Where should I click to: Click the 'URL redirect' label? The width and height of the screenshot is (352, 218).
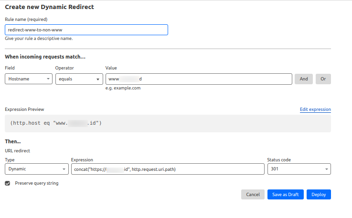point(18,151)
